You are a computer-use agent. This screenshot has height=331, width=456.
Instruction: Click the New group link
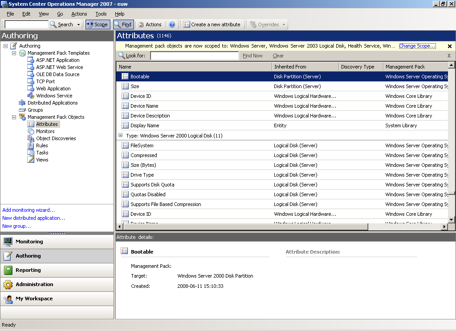16,226
